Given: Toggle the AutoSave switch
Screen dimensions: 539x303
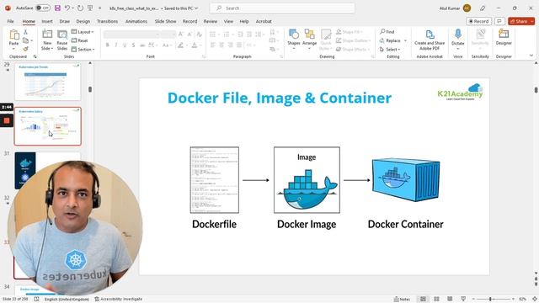Looking at the screenshot, I should point(43,8).
